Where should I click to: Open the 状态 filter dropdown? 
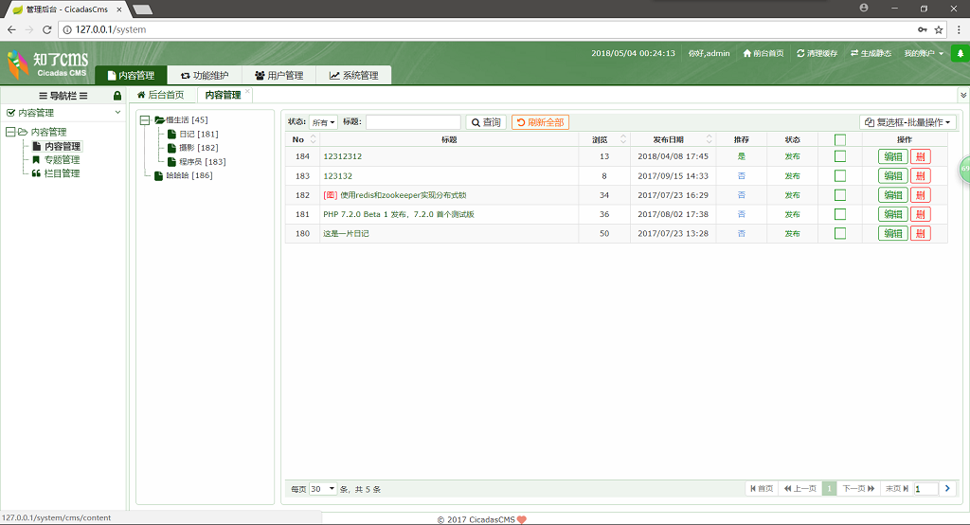(324, 122)
